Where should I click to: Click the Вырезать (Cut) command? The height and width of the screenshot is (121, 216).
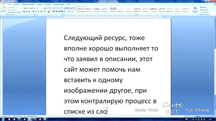coord(11,7)
